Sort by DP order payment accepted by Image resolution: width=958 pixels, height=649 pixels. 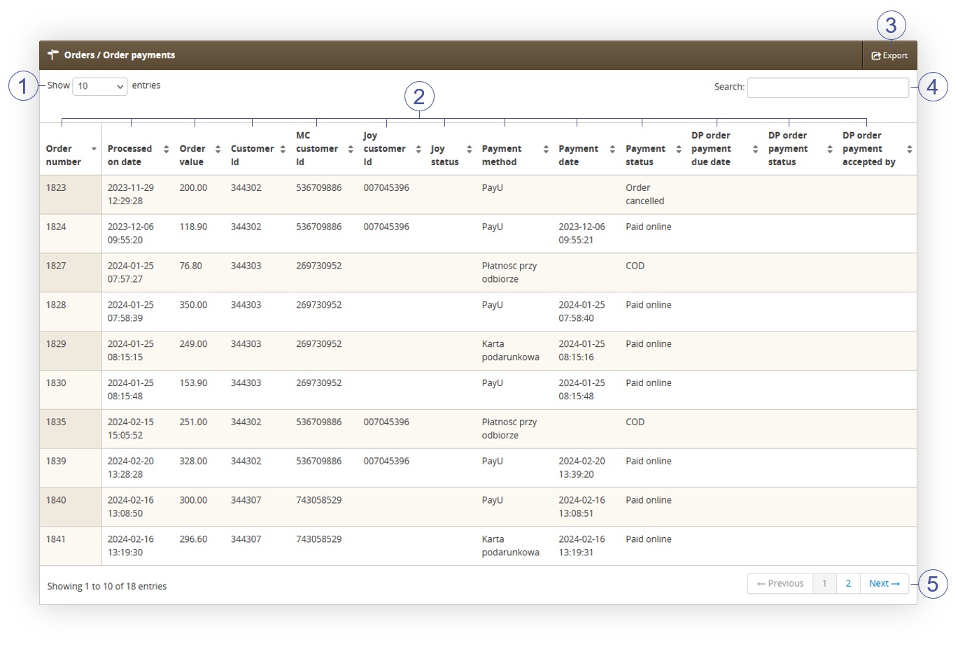[877, 149]
